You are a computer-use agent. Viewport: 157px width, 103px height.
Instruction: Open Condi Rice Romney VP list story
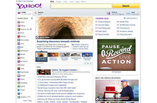(x=52, y=77)
